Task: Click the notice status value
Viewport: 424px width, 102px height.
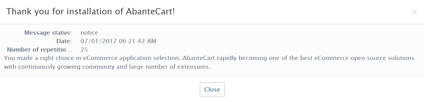Action: (x=89, y=33)
